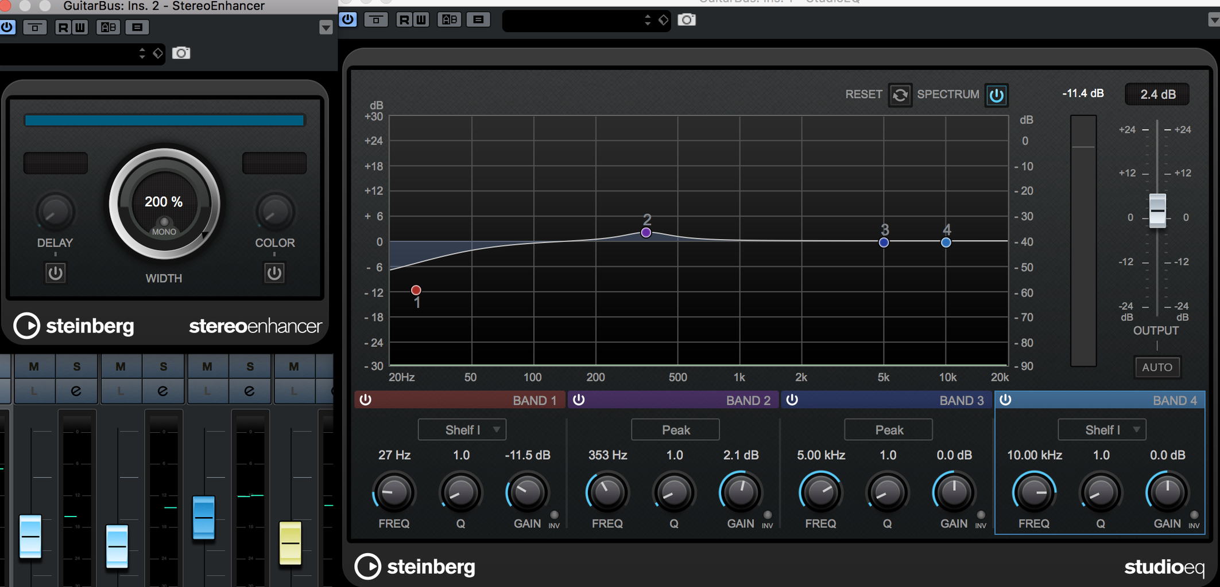Screen dimensions: 1220x587
Task: Enable Write automation (W) in StereoEnhancer window
Action: [x=79, y=27]
